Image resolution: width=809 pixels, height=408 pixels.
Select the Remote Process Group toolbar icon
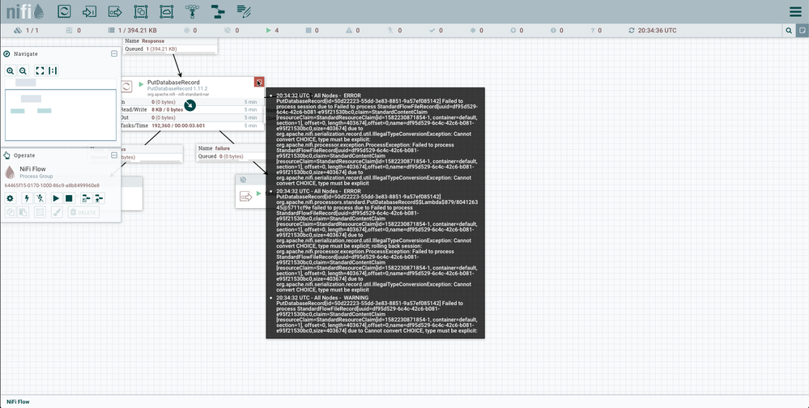[167, 11]
